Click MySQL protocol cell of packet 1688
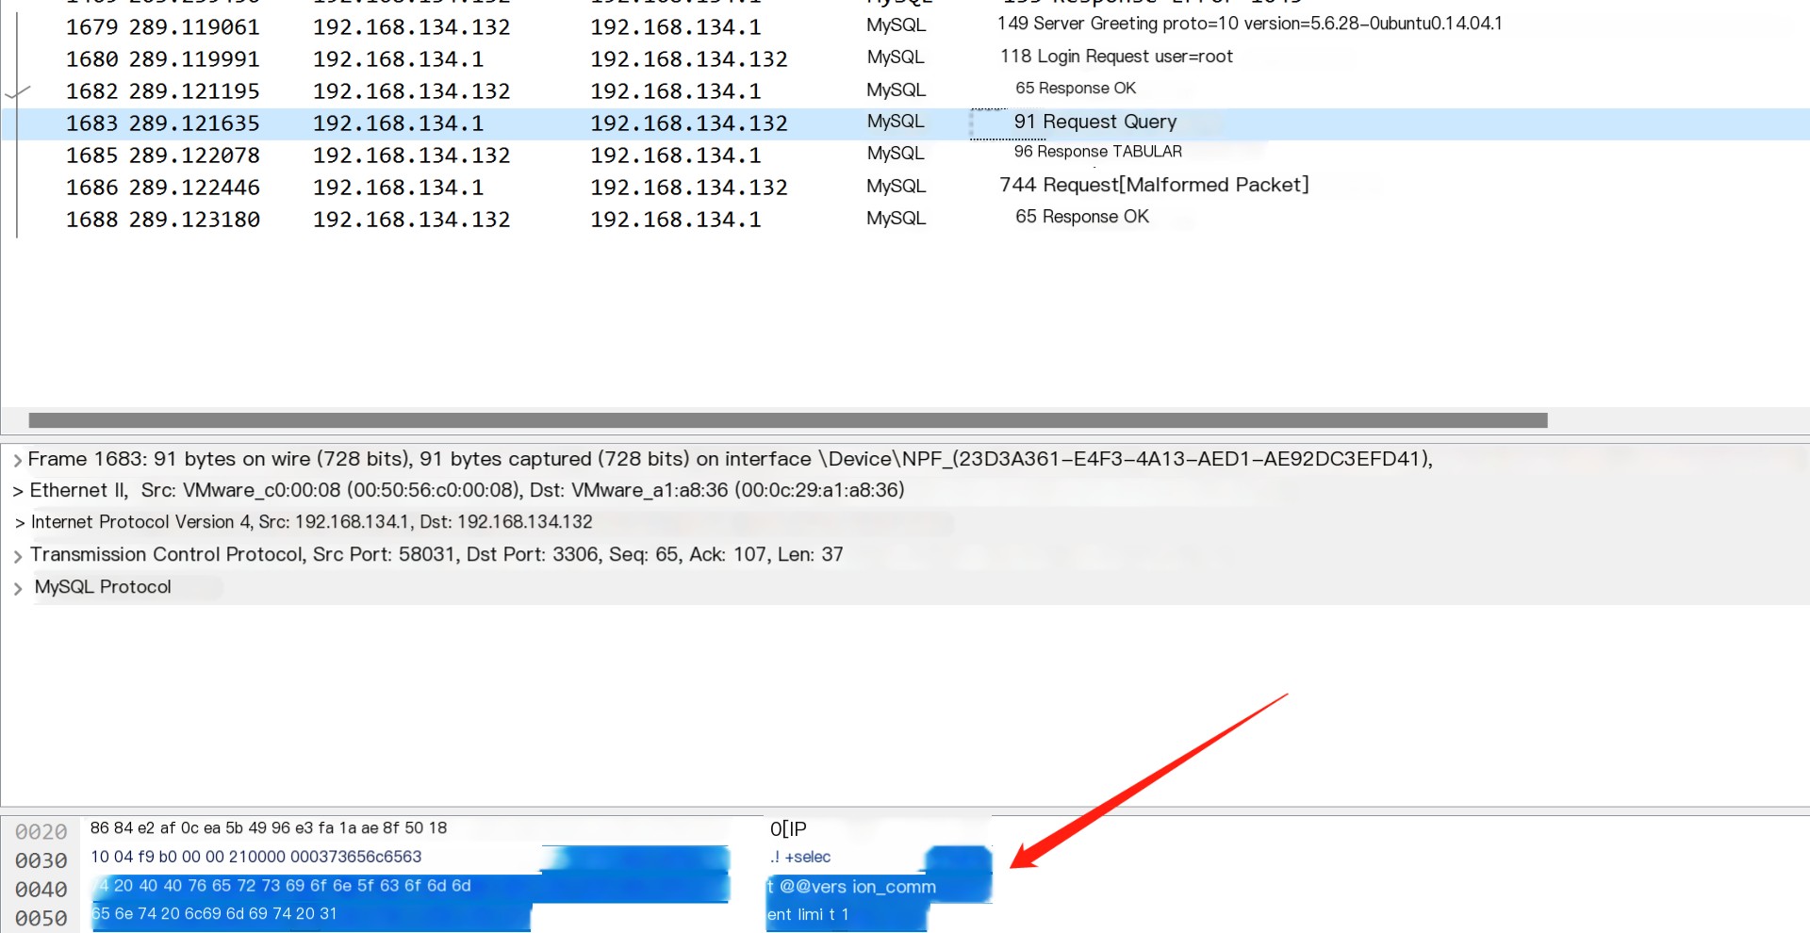This screenshot has height=933, width=1810. click(896, 218)
